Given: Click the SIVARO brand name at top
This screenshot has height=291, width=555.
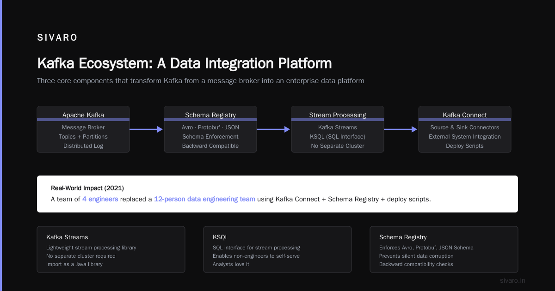Looking at the screenshot, I should pos(57,38).
